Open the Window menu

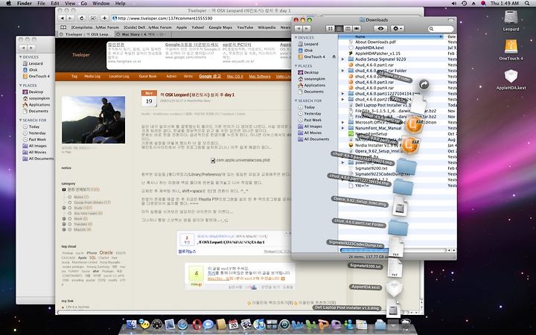click(x=101, y=3)
